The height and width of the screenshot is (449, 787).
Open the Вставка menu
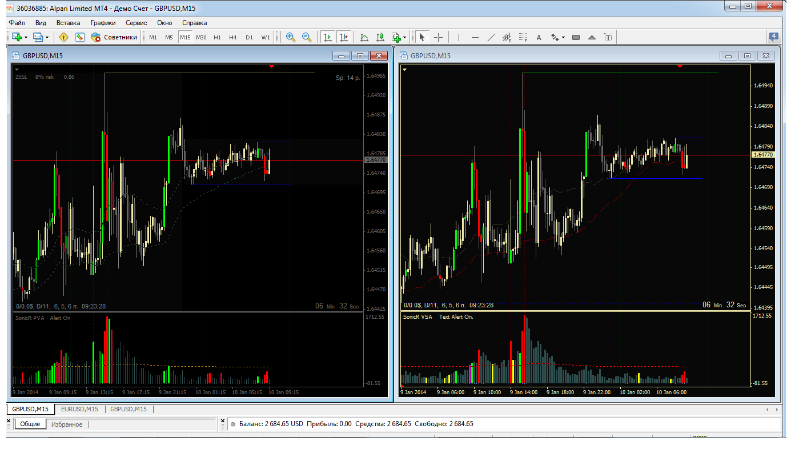click(69, 23)
